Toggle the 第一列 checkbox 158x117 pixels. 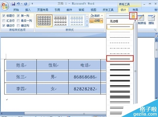pos(18,16)
